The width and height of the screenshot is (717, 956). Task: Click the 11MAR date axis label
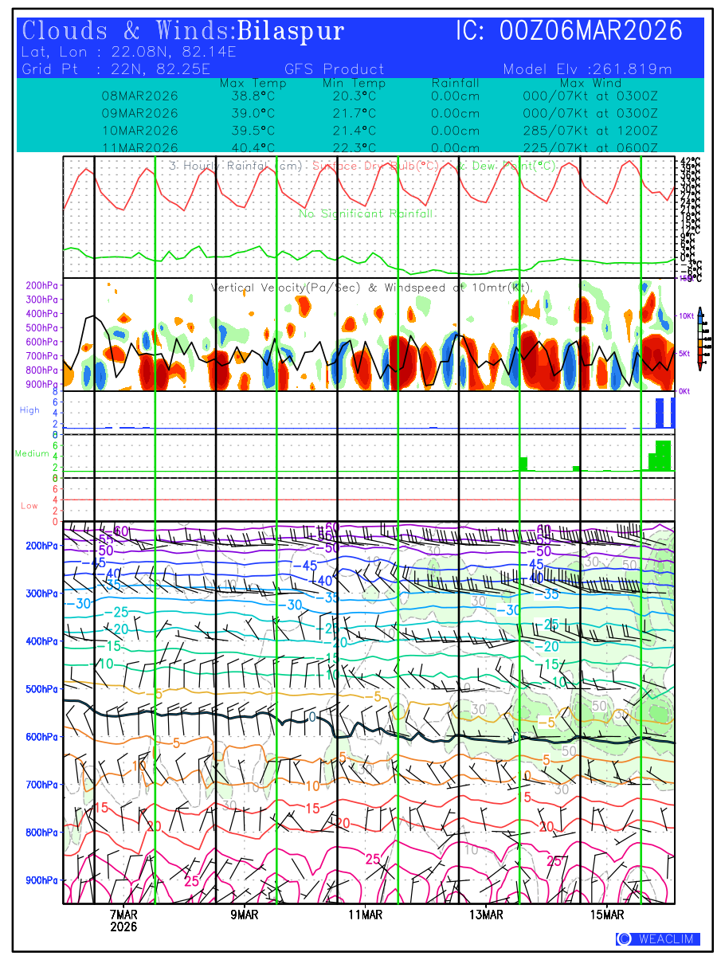(366, 915)
